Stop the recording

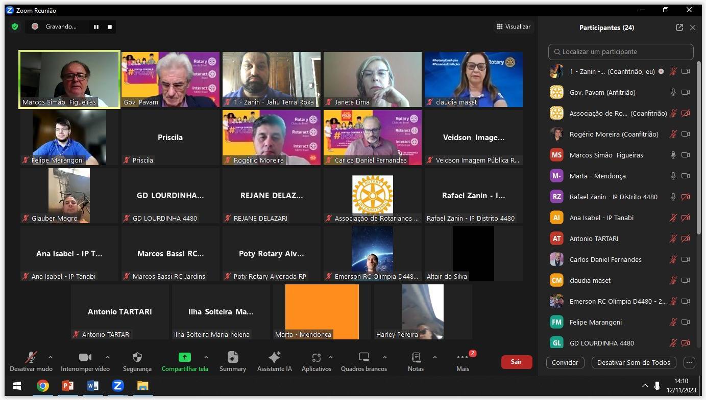(109, 27)
